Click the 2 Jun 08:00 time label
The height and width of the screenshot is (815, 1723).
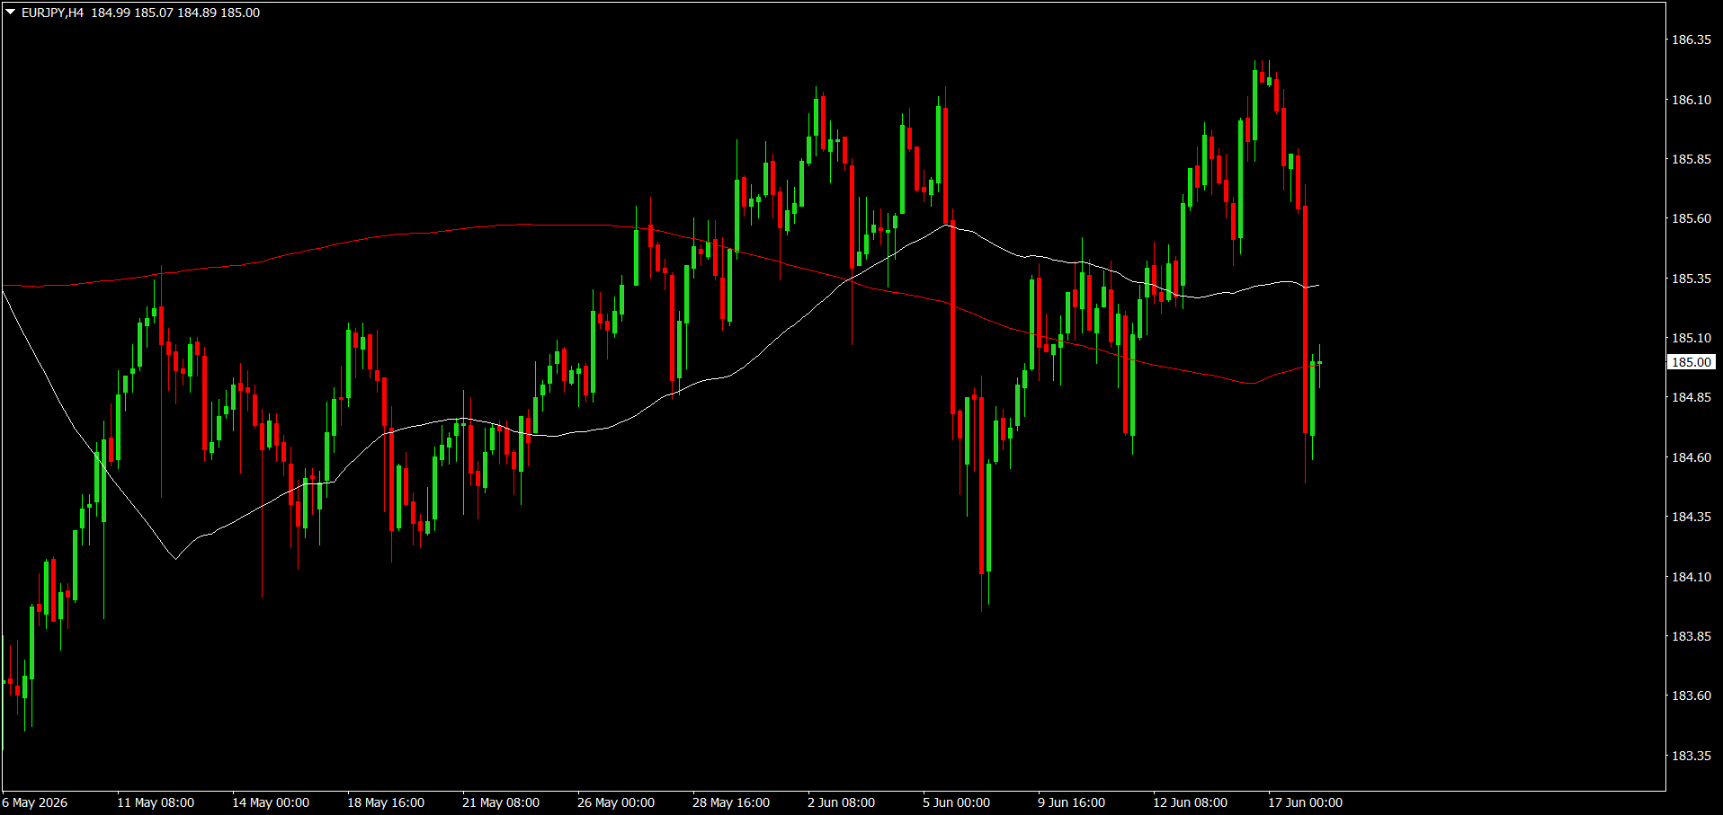coord(841,802)
